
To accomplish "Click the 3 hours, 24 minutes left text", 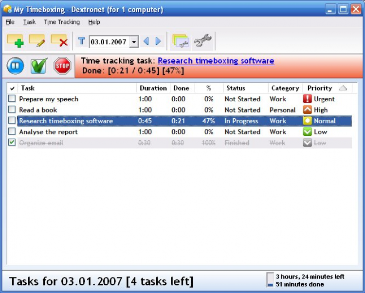I will coord(310,276).
